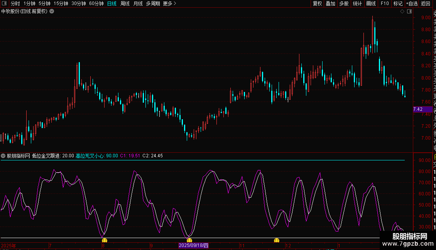Select the 60分钟 period tab
436x250 pixels.
click(x=96, y=3)
